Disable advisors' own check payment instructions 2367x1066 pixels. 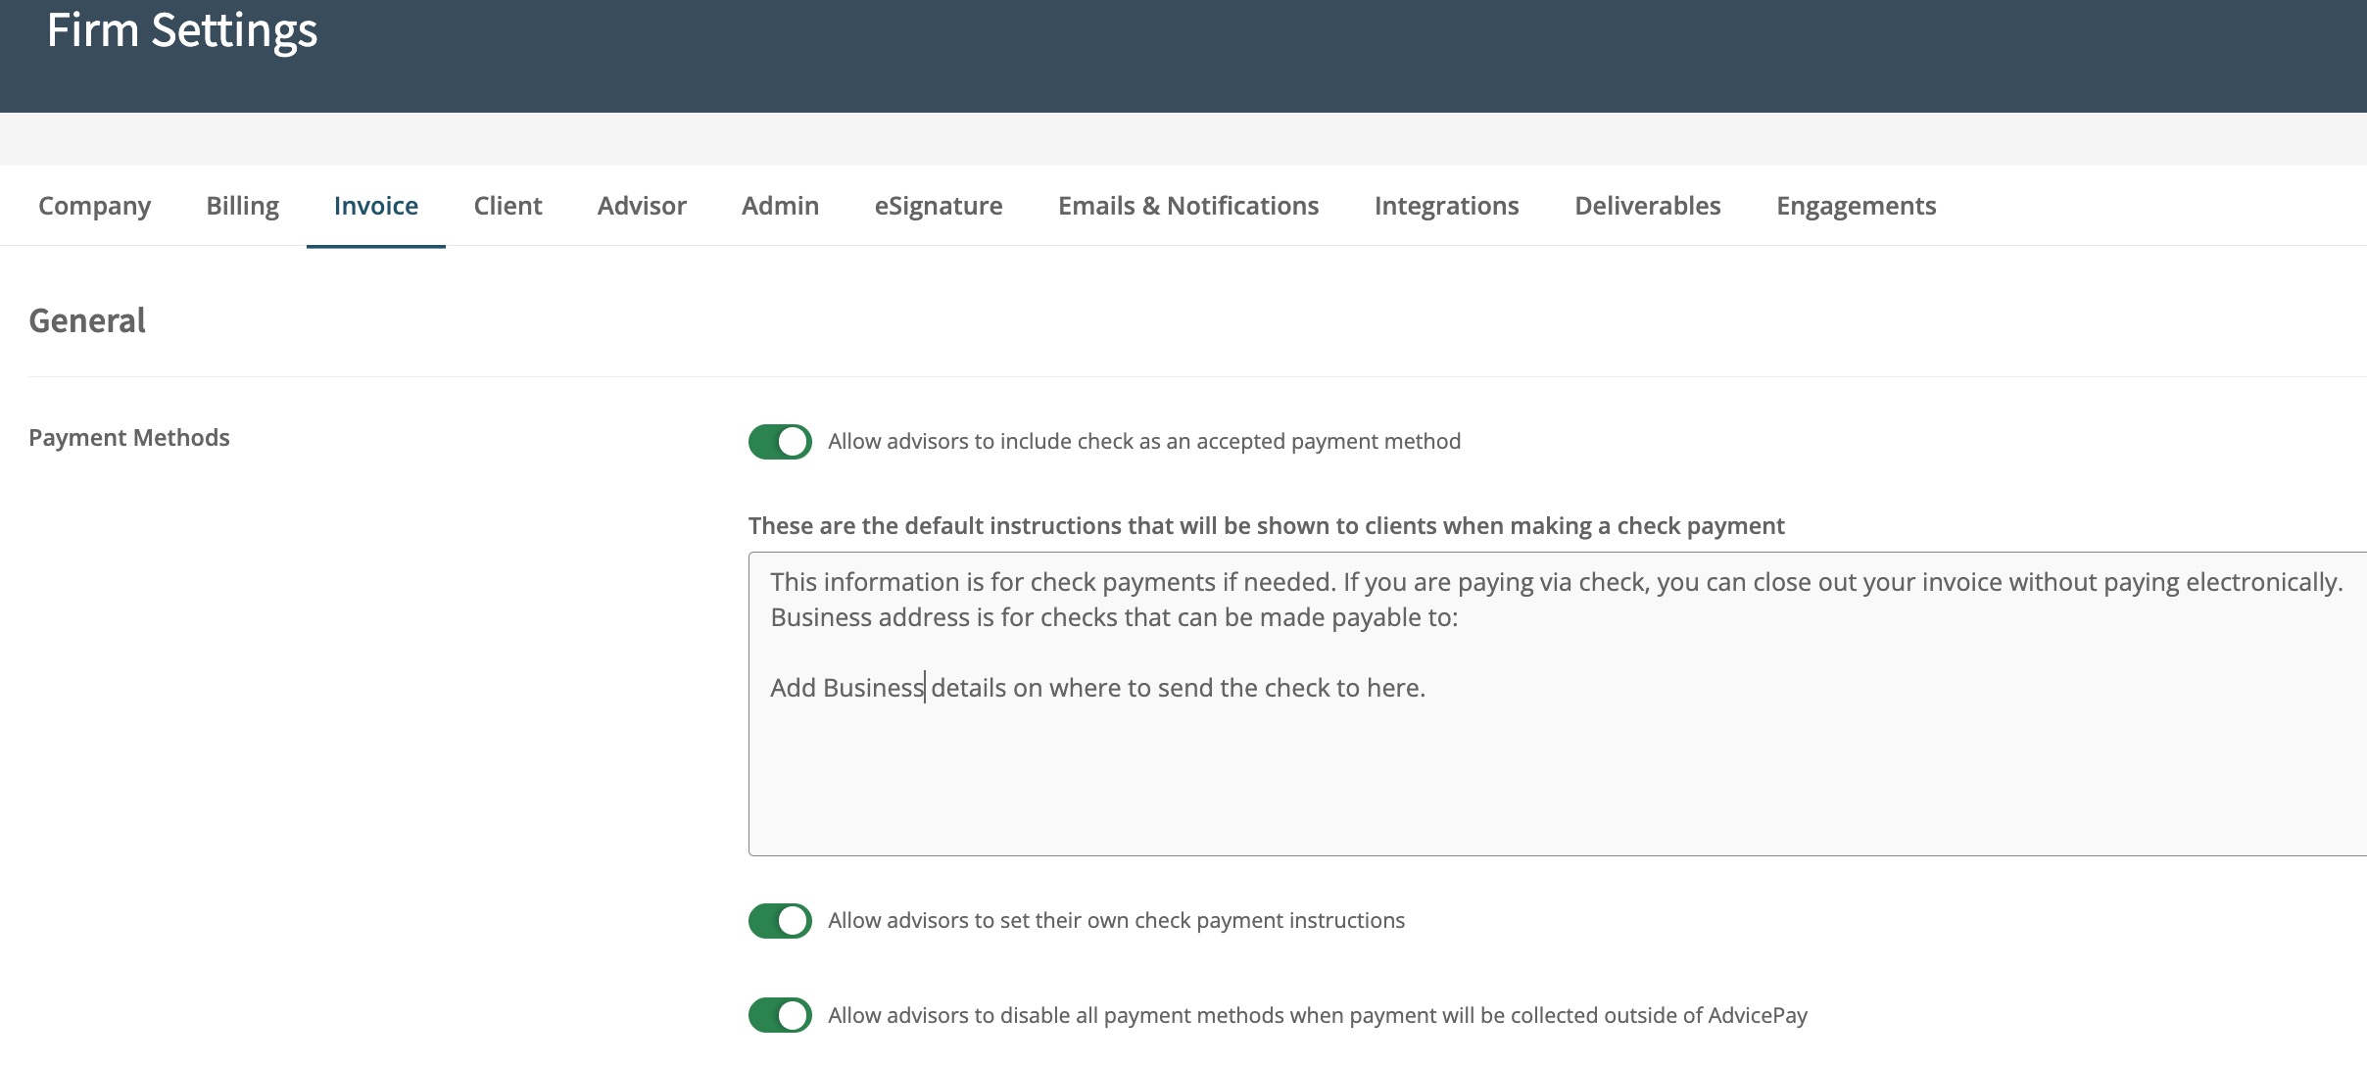(780, 921)
